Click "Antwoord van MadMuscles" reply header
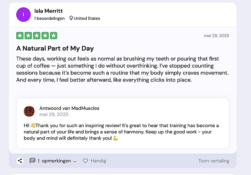 tap(69, 108)
